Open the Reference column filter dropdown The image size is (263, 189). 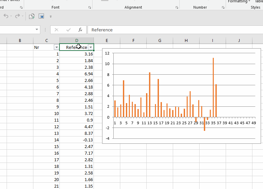pos(91,47)
